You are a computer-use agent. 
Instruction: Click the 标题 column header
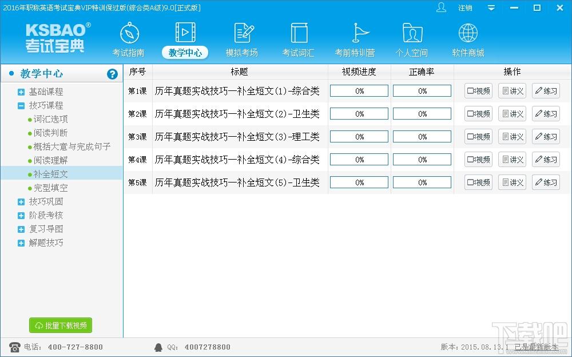(x=240, y=72)
